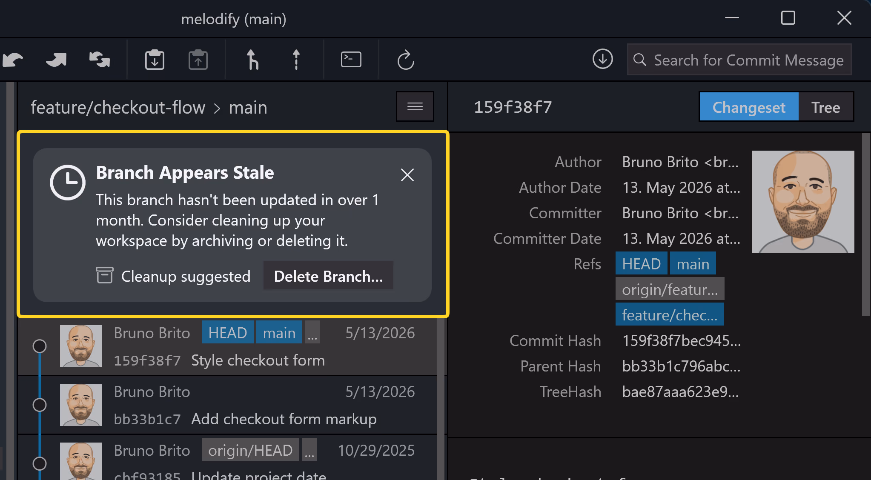The image size is (871, 480).
Task: Dismiss the Branch Appears Stale notice
Action: coord(407,175)
